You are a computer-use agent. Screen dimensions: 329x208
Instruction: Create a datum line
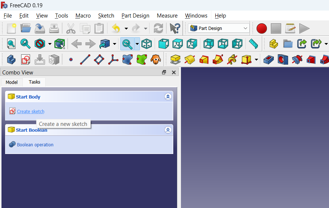pos(85,59)
